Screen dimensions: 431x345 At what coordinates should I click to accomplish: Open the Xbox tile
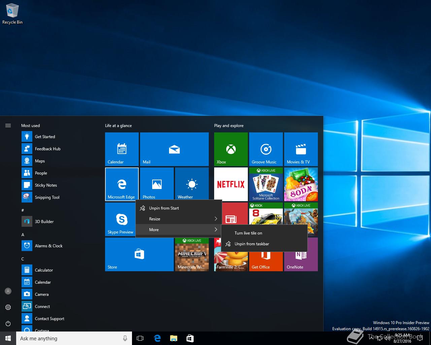tap(231, 149)
